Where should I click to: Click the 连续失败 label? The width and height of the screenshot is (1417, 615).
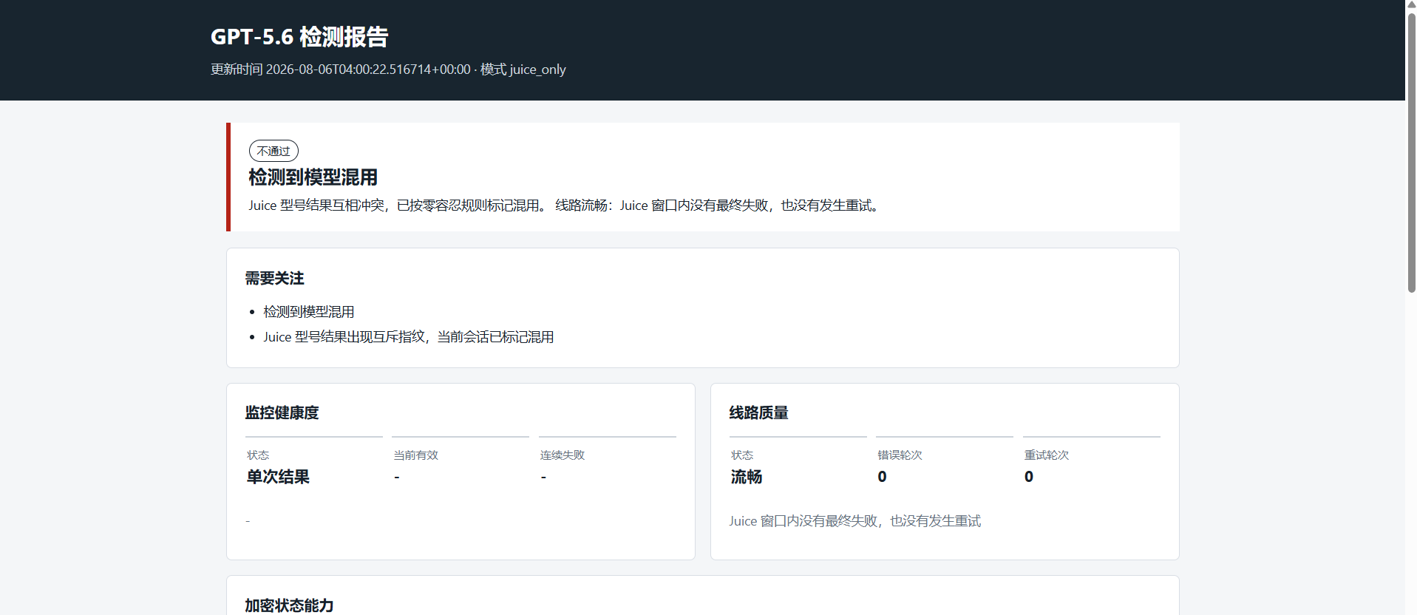(563, 455)
